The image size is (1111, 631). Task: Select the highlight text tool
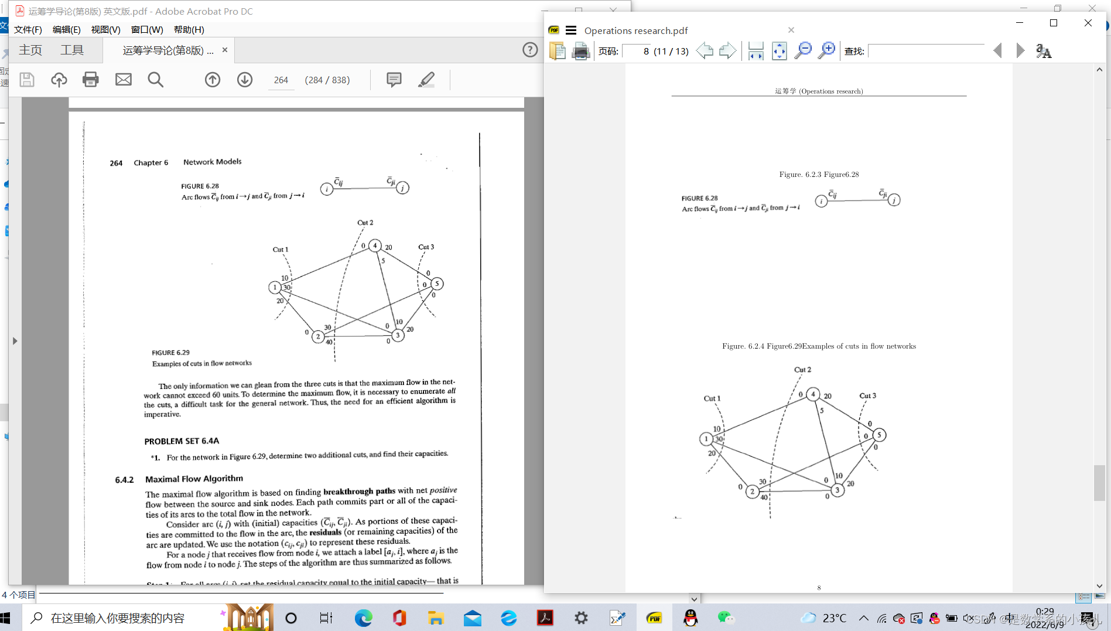pyautogui.click(x=426, y=80)
